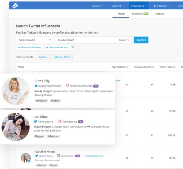Open the Profile includes dropdown
The image size is (183, 169).
[x=34, y=40]
